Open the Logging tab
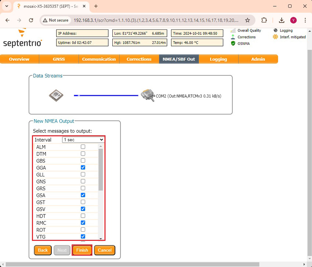 tap(218, 59)
